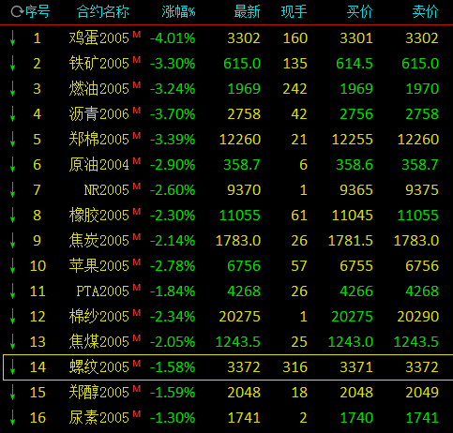Click the 买价 column header
Viewport: 453px width, 433px height.
[359, 12]
